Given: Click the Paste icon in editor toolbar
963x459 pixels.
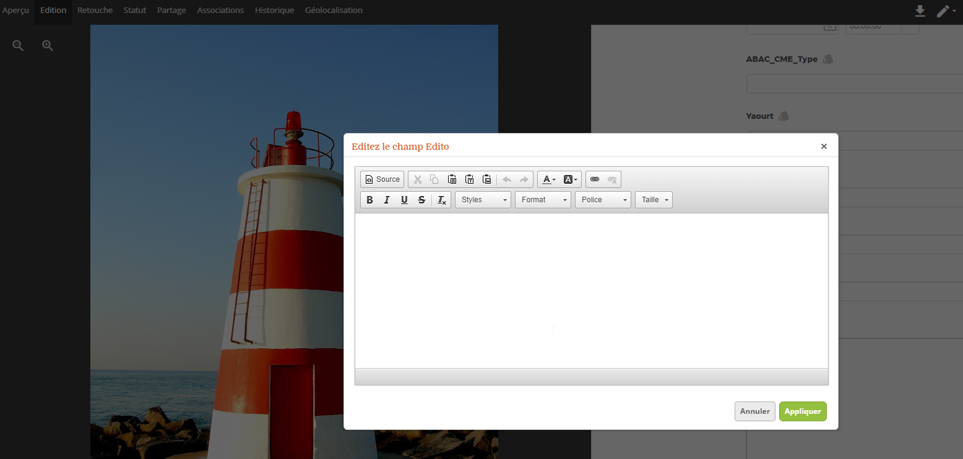Looking at the screenshot, I should [x=452, y=179].
